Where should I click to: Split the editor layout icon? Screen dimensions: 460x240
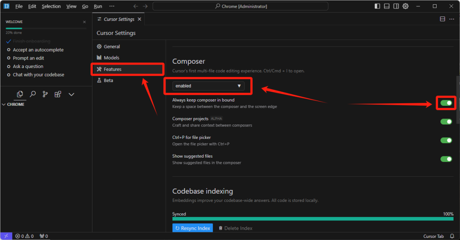[443, 19]
